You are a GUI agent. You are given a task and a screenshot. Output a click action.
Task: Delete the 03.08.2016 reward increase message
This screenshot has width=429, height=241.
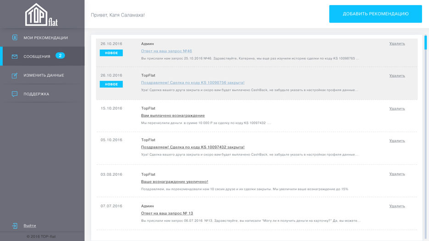pos(397,174)
